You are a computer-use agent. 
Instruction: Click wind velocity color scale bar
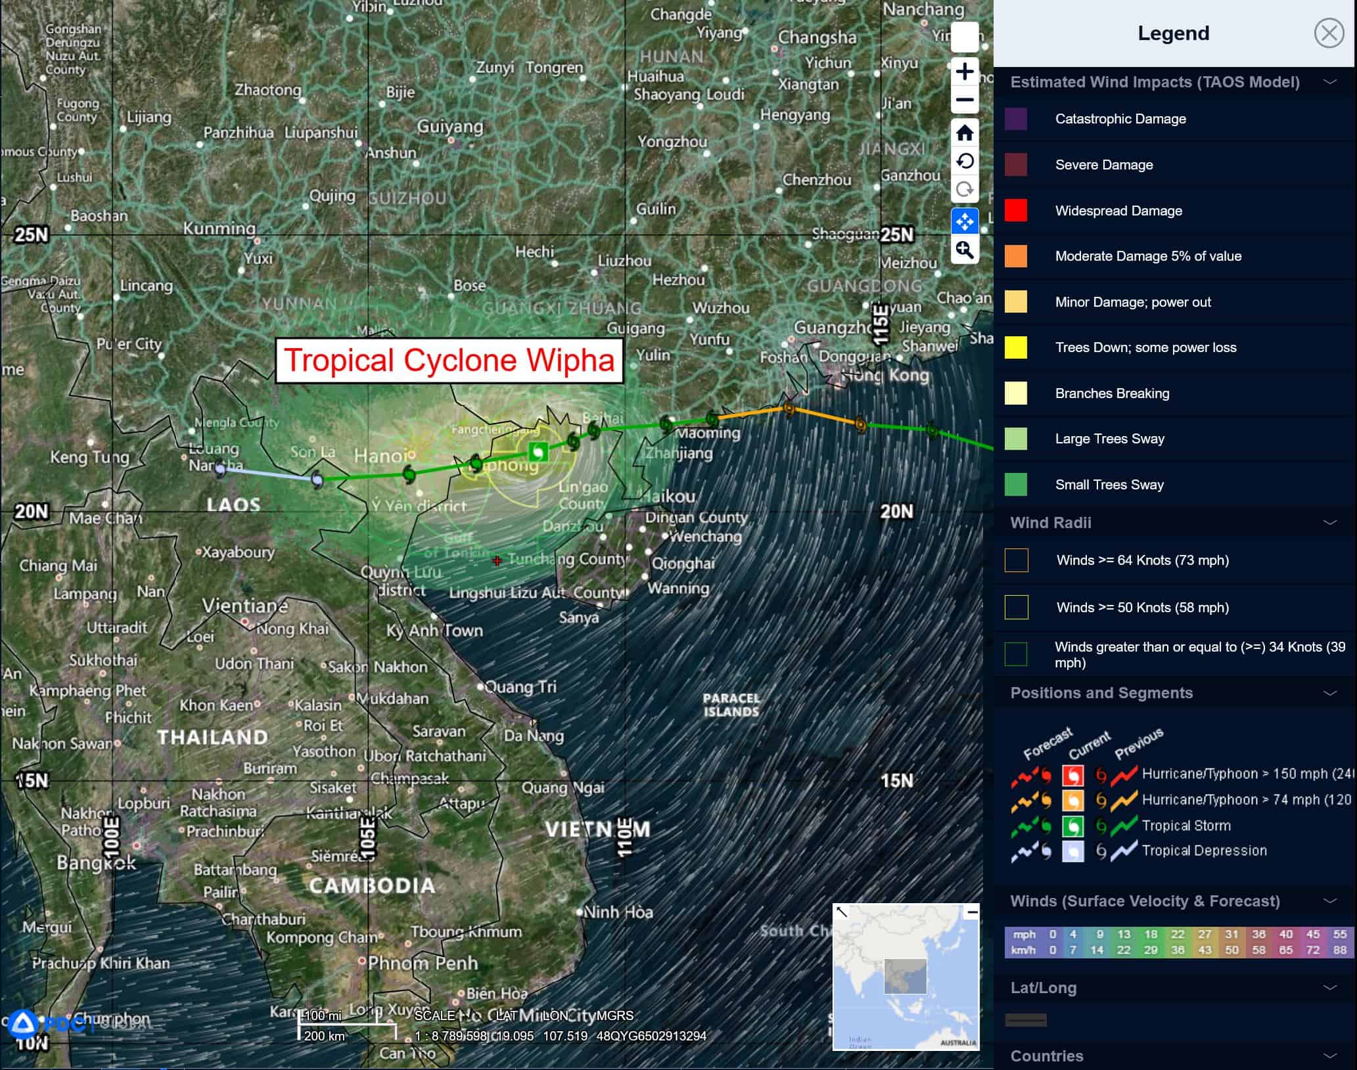point(1179,943)
